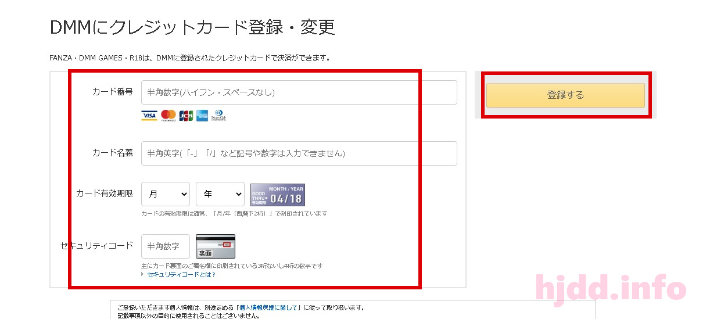Open the セキュリティコードとは？ link
The width and height of the screenshot is (717, 319).
click(181, 274)
